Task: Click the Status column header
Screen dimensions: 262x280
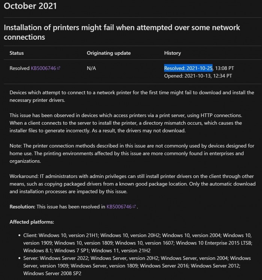Action: pyautogui.click(x=16, y=53)
